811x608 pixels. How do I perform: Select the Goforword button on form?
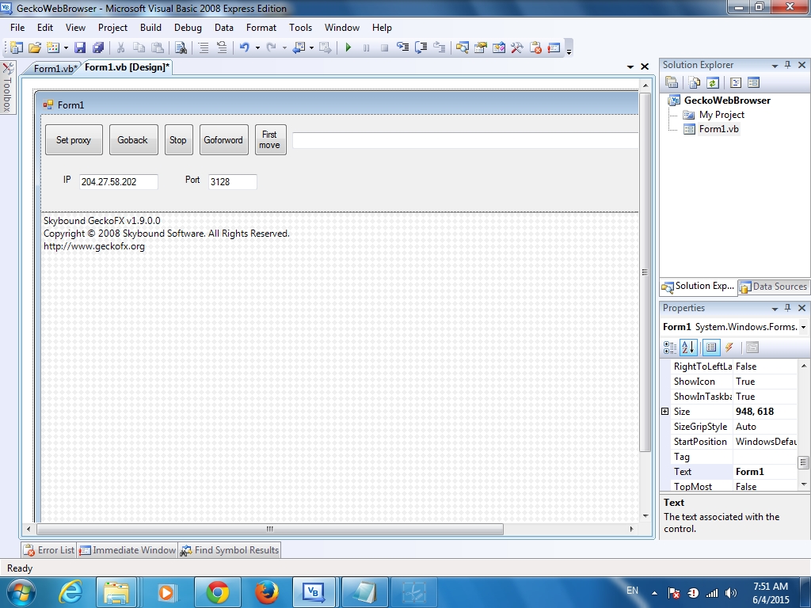[x=224, y=139]
